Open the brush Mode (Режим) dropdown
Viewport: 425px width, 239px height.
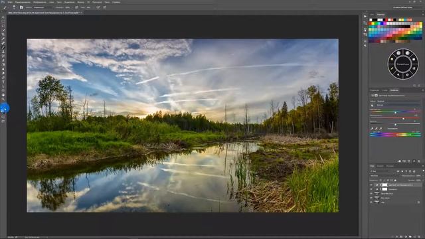click(42, 7)
